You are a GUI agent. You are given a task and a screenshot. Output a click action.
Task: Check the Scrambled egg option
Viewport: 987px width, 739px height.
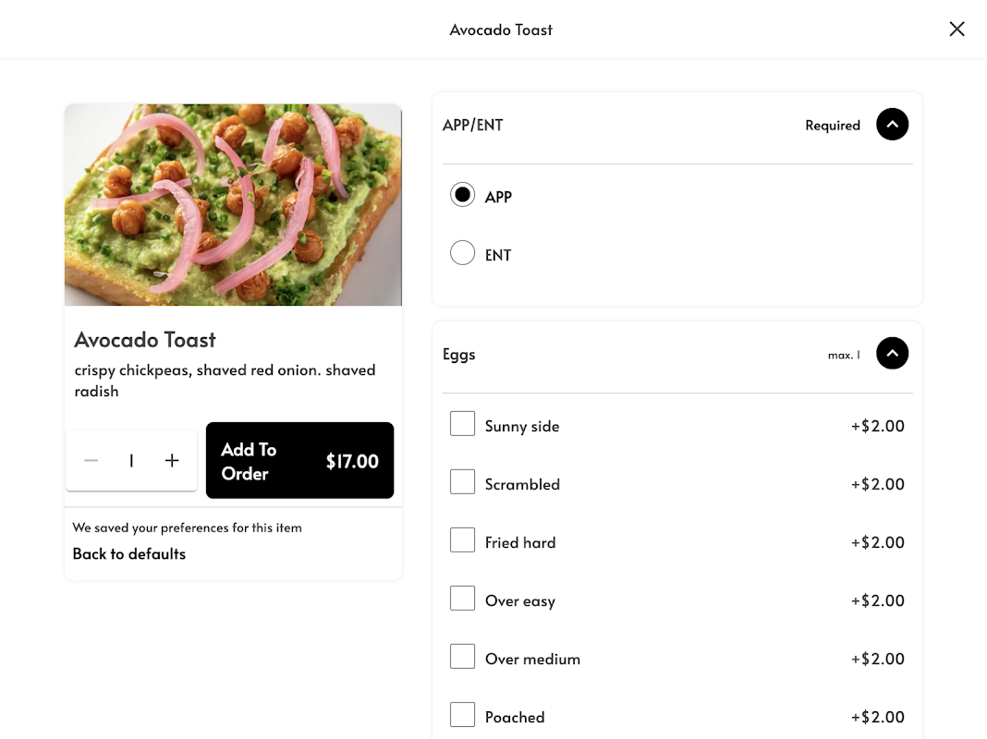[462, 482]
